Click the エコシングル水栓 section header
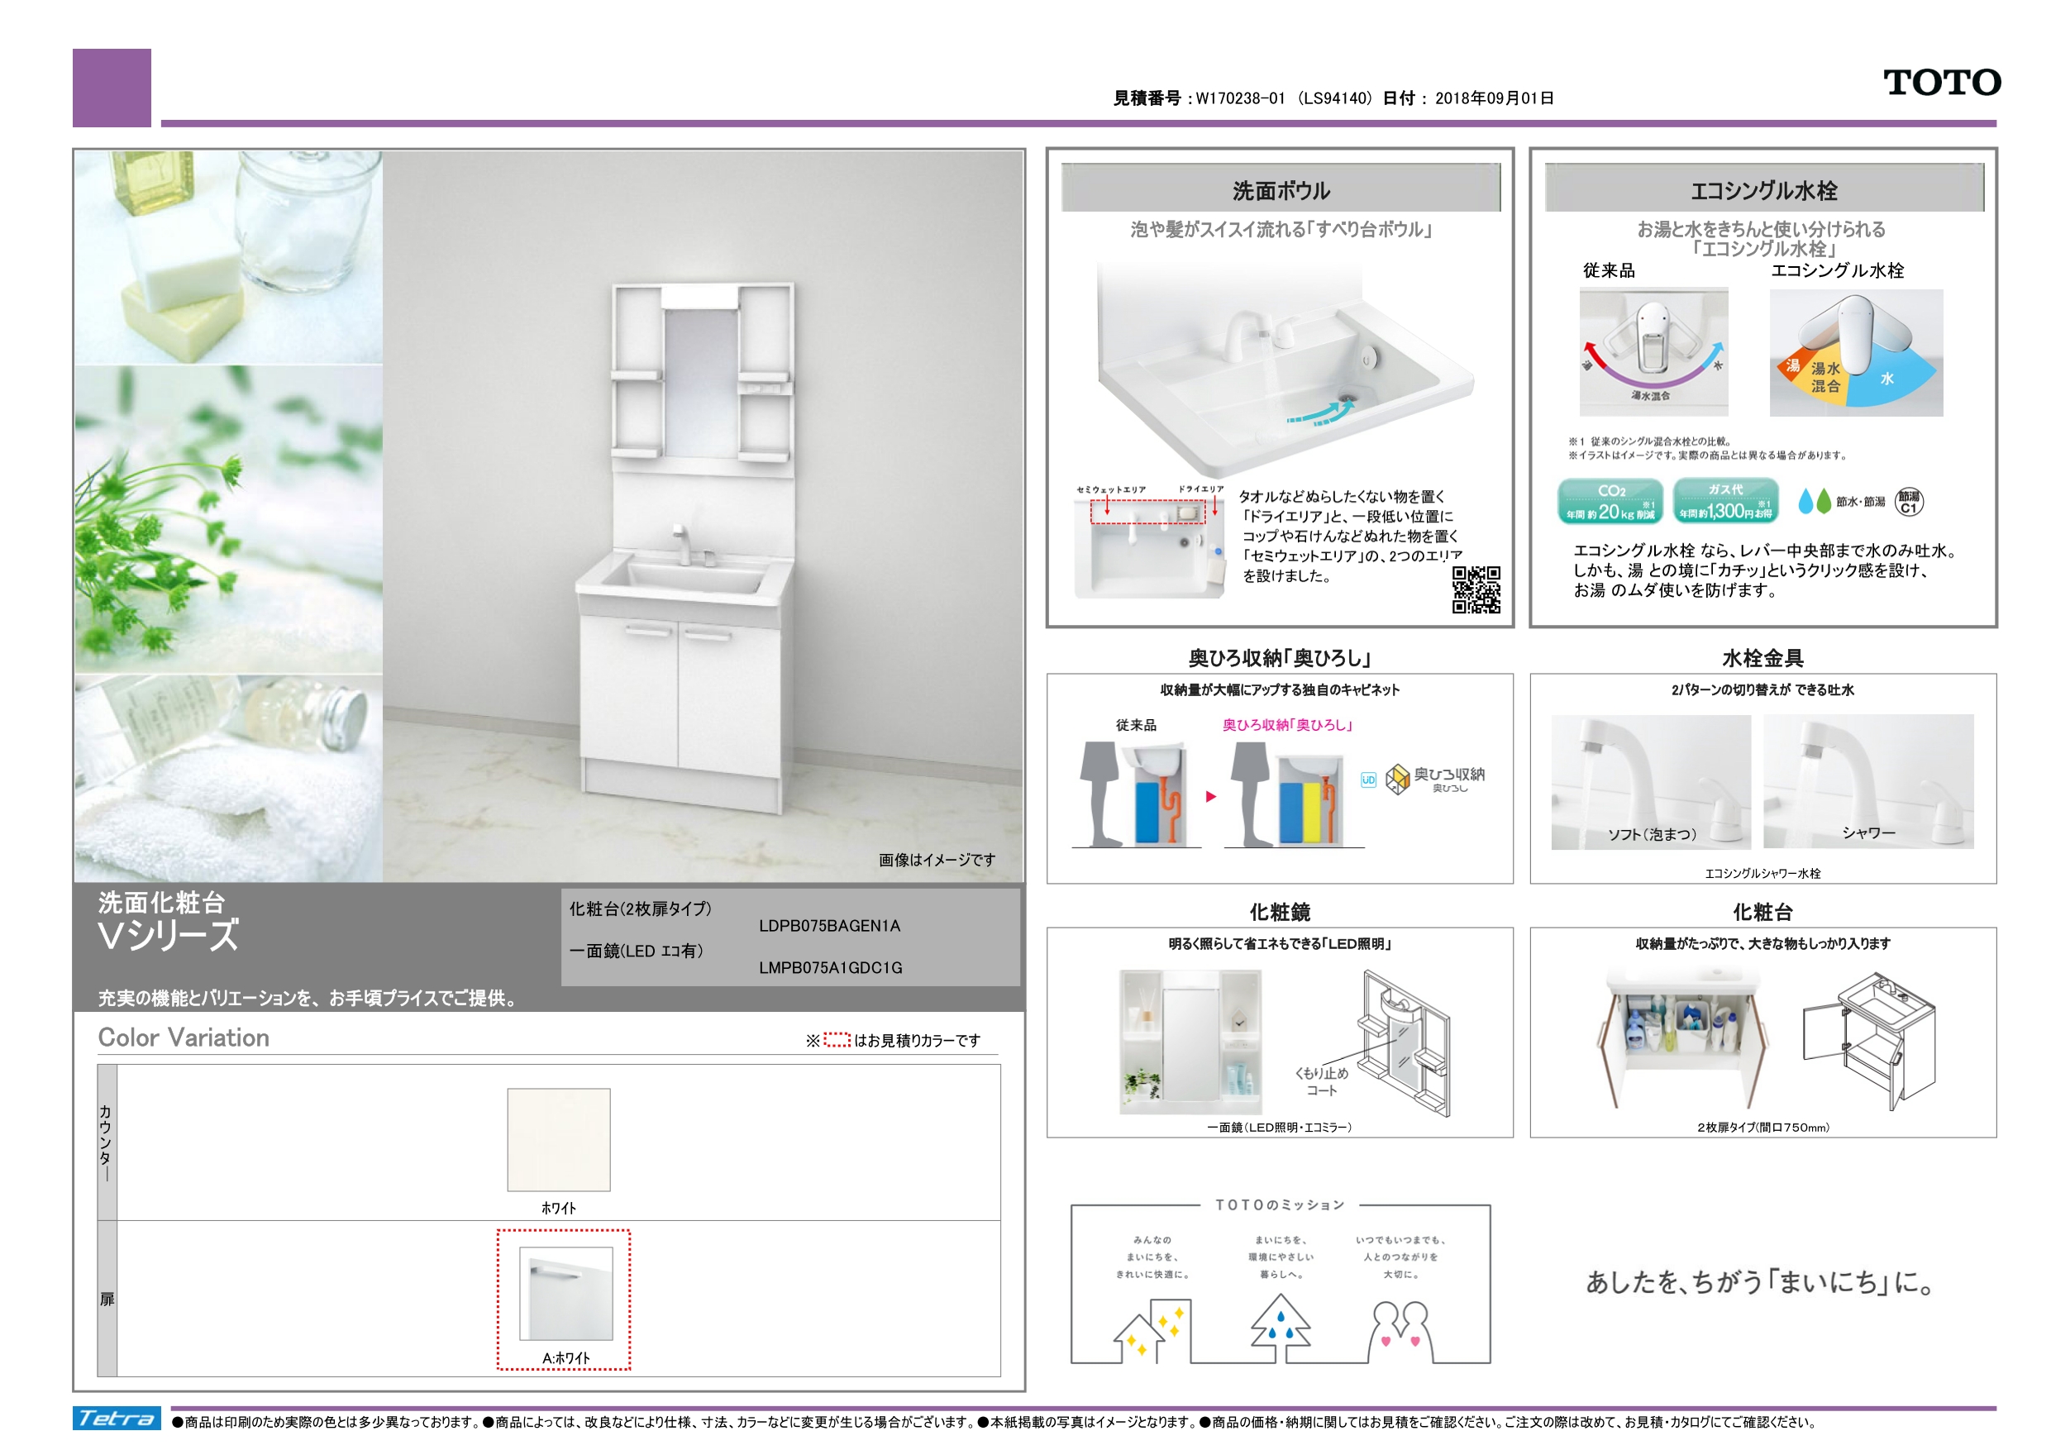 point(1763,190)
